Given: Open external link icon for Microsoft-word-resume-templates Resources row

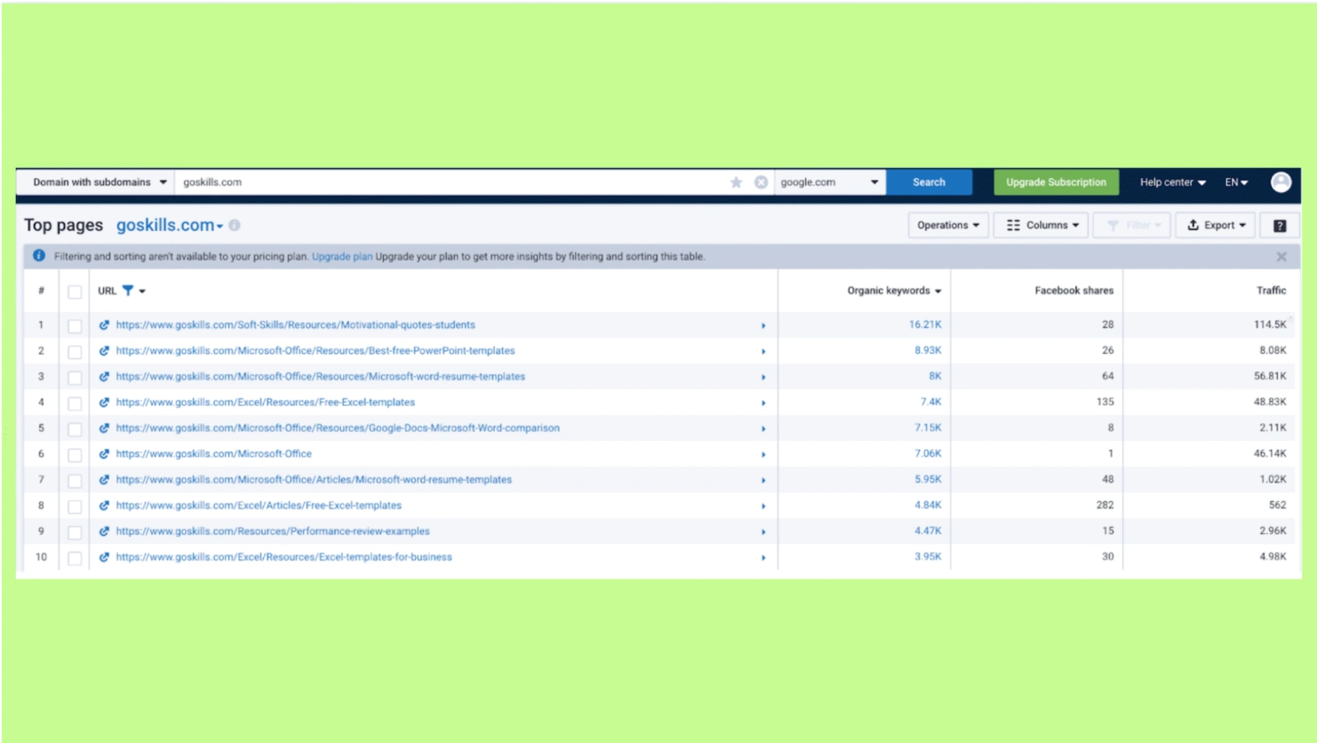Looking at the screenshot, I should pos(104,377).
